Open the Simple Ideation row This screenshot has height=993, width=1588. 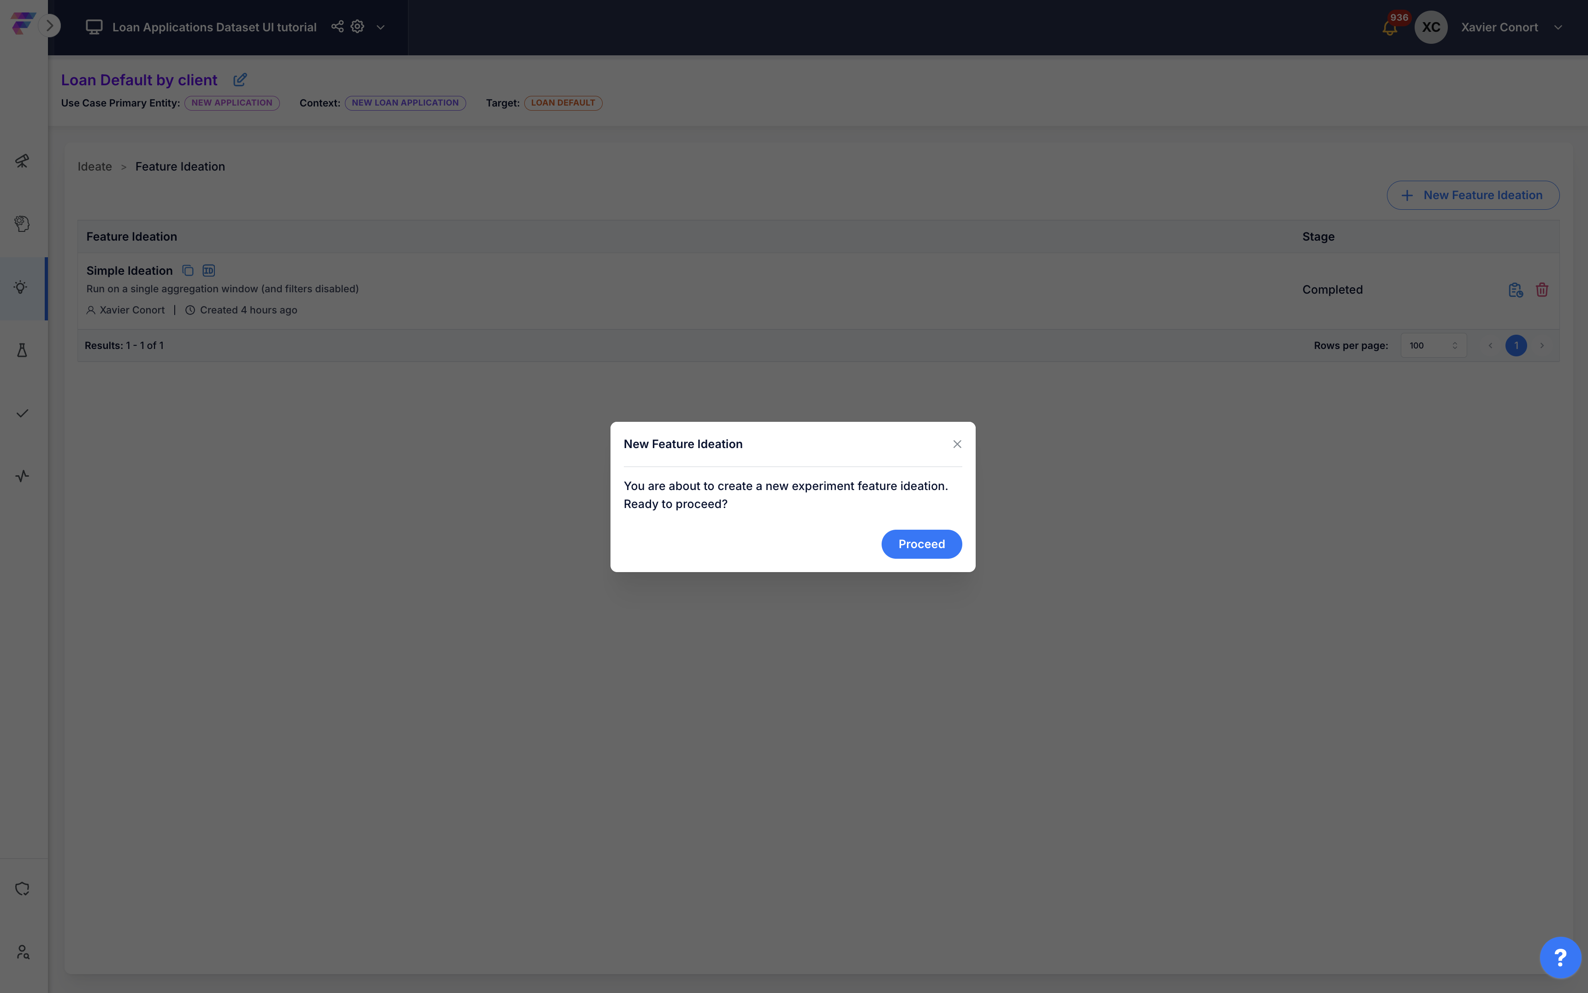(x=818, y=290)
